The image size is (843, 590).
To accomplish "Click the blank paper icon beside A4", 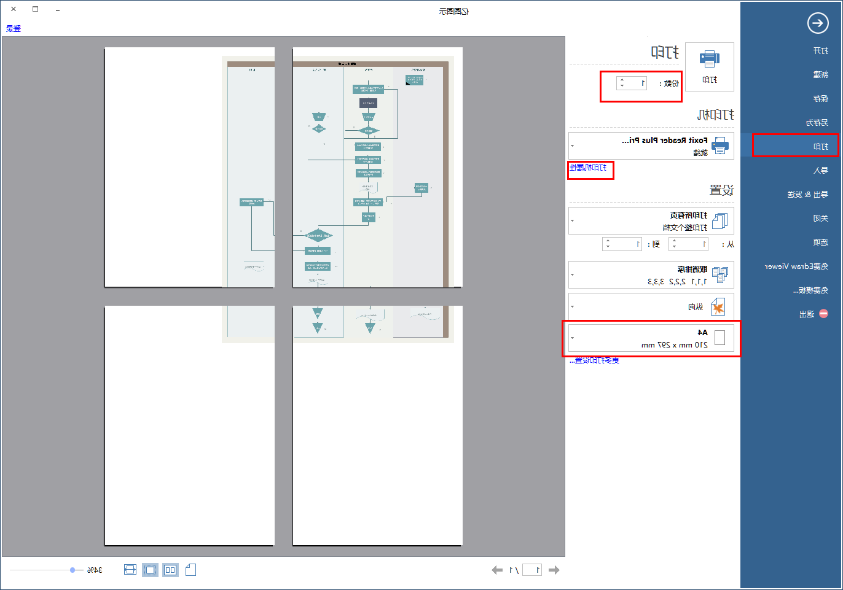I will (719, 337).
